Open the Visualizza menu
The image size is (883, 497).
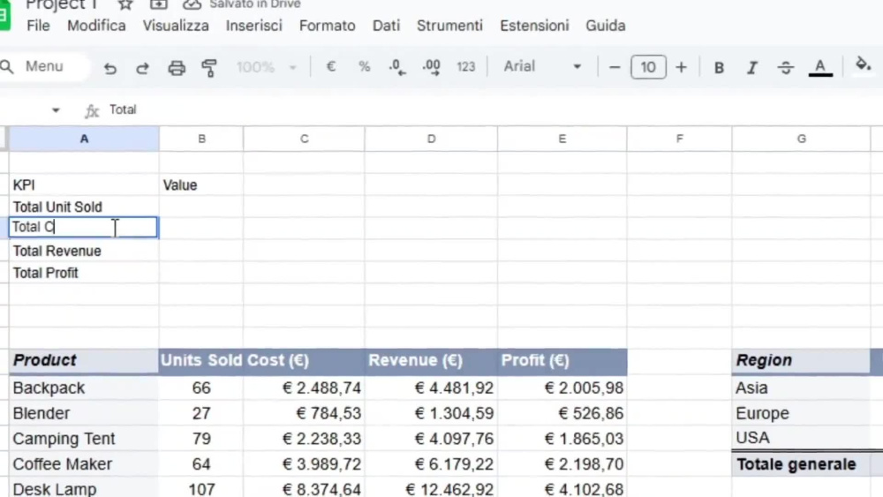click(x=176, y=26)
